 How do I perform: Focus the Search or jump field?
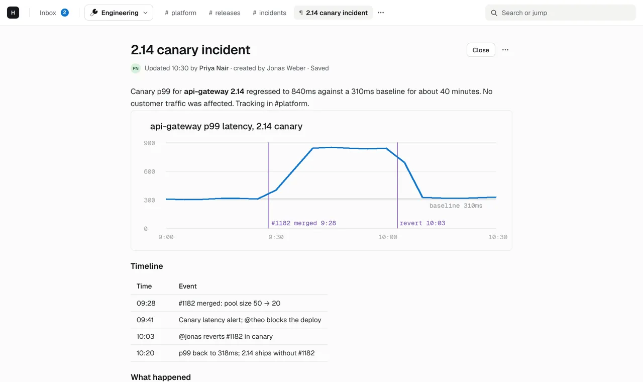(561, 13)
